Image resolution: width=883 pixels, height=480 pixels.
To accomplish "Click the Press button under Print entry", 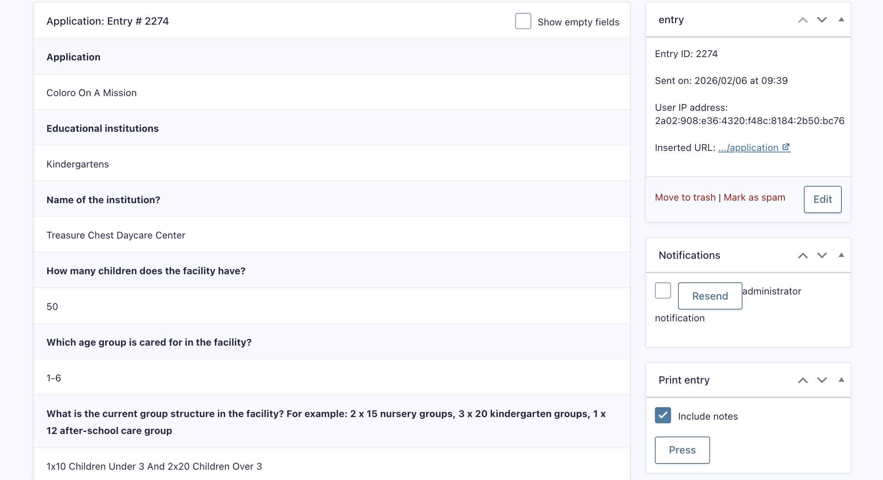I will click(x=682, y=450).
